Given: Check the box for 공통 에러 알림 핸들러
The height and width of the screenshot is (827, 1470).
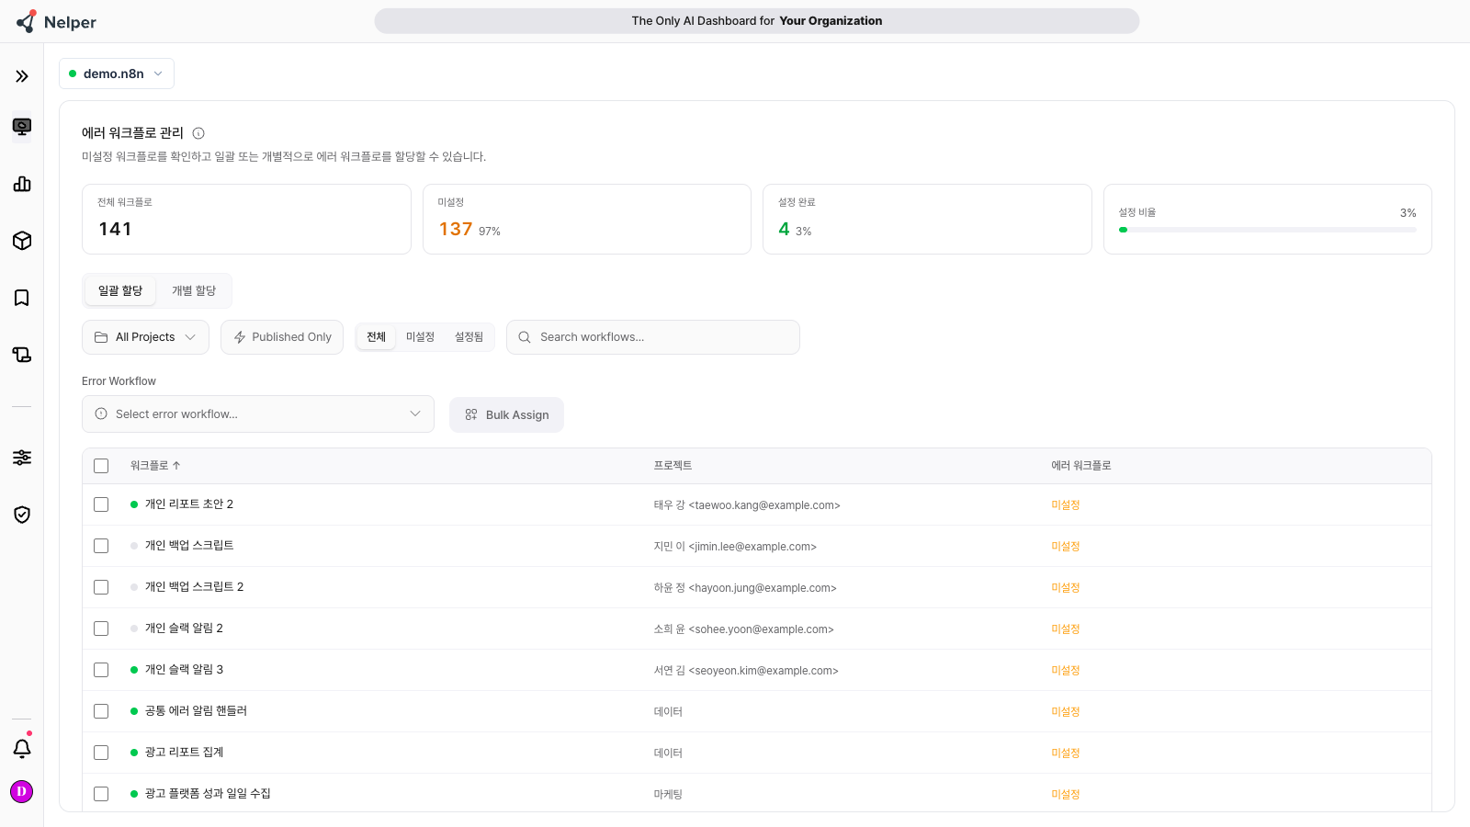Looking at the screenshot, I should [x=101, y=711].
